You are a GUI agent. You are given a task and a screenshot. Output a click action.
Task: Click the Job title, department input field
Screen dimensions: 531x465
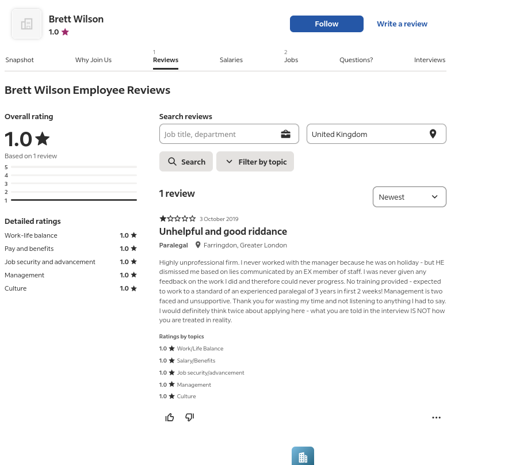pos(230,134)
